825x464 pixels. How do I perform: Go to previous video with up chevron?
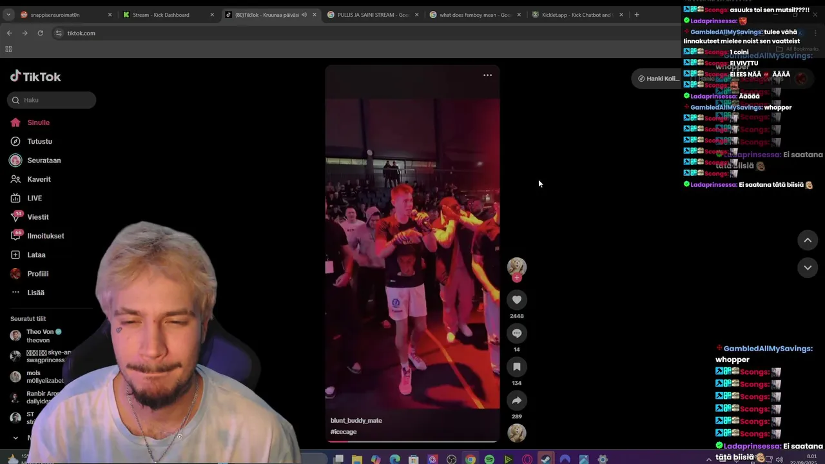pos(808,240)
